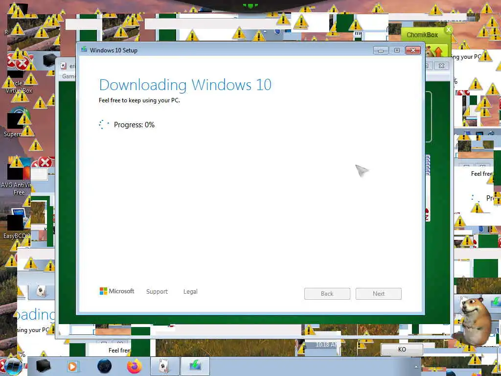
Task: Click the KO button near the hamster
Action: 402,350
